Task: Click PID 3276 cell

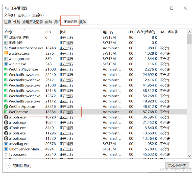Action: [x=49, y=53]
